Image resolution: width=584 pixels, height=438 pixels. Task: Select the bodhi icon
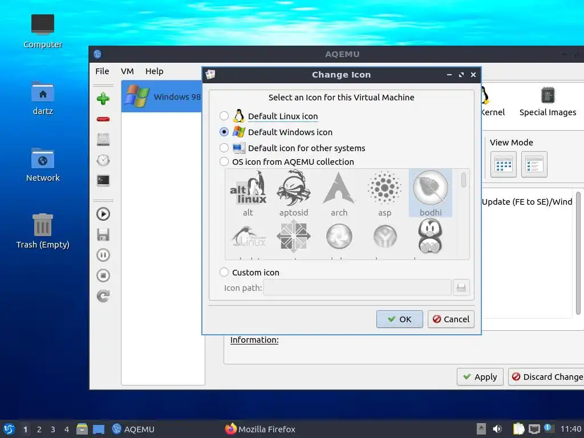(x=431, y=193)
